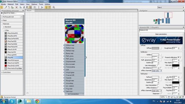This screenshot has width=185, height=104.
Task: Click the Pan to Selected icon
Action: [183, 97]
